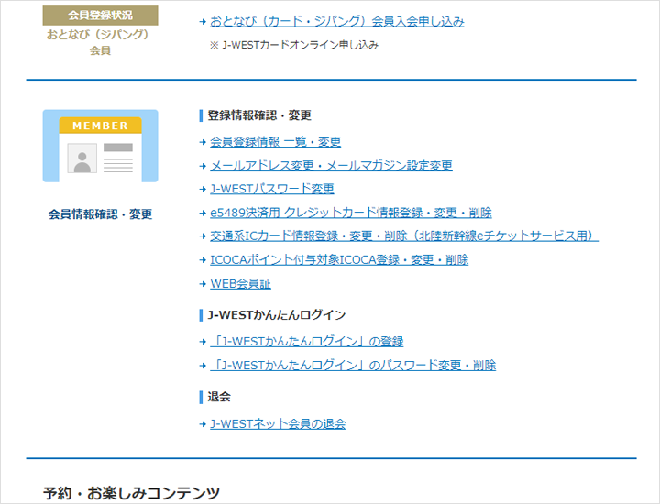Screen dimensions: 660x504
Task: Select the 退会 section heading
Action: 219,396
